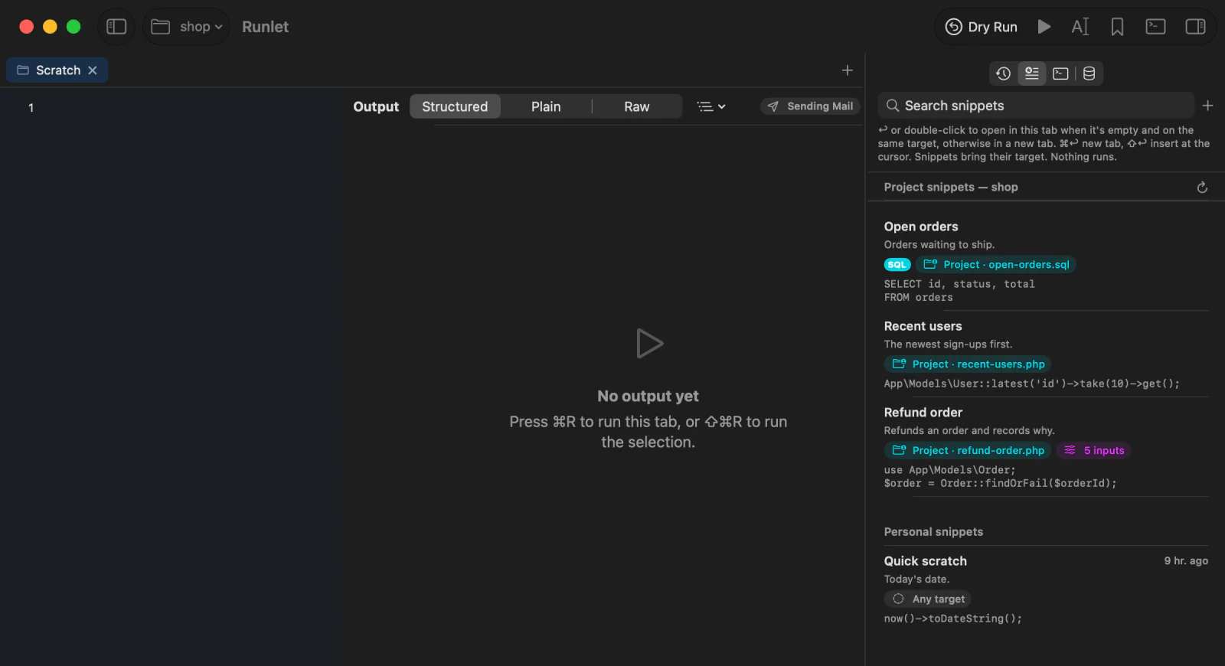The width and height of the screenshot is (1225, 666).
Task: Focus the Search snippets field
Action: [x=1036, y=106]
